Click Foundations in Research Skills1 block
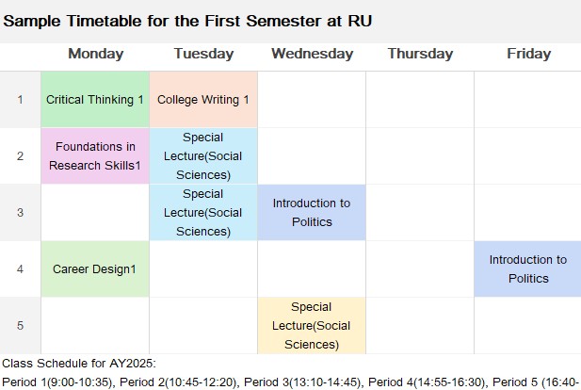The image size is (581, 390). pyautogui.click(x=95, y=156)
